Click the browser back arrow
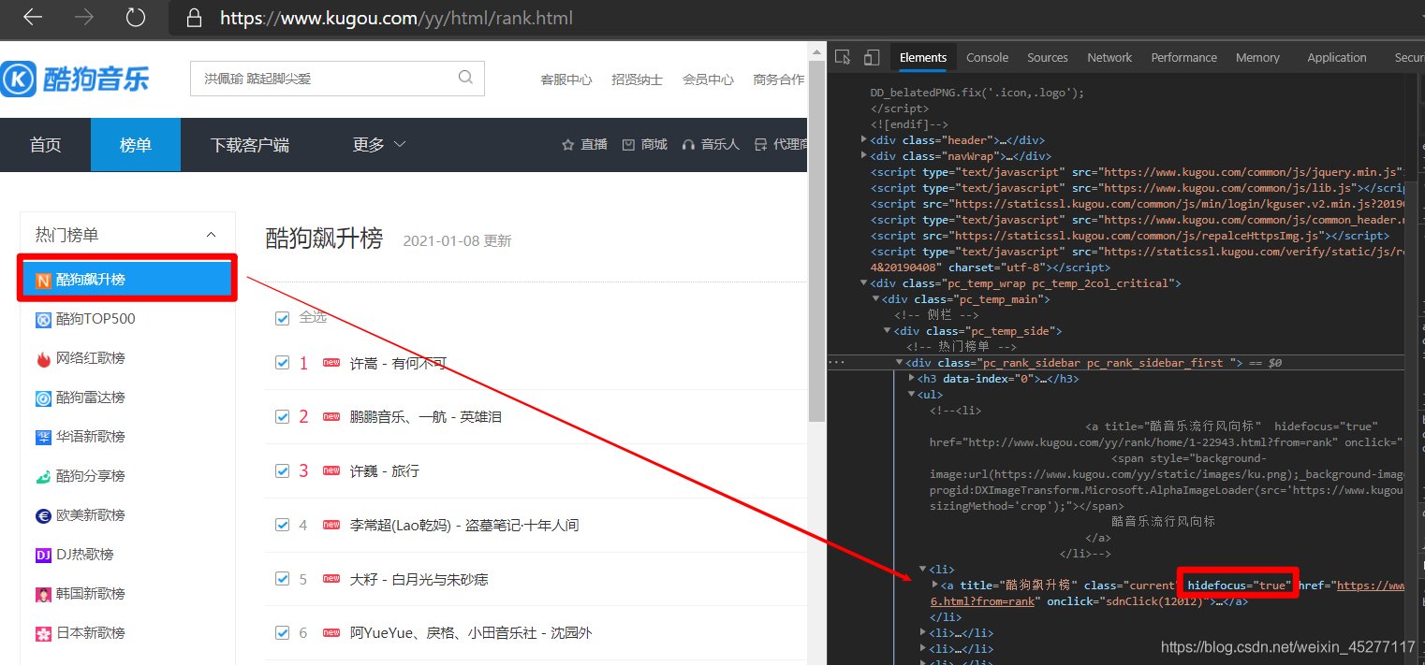1425x665 pixels. (33, 17)
